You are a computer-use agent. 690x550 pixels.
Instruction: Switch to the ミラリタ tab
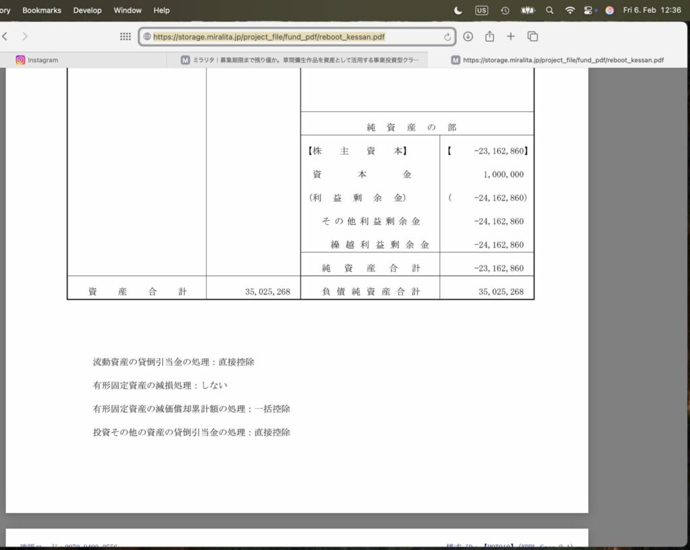click(x=300, y=60)
